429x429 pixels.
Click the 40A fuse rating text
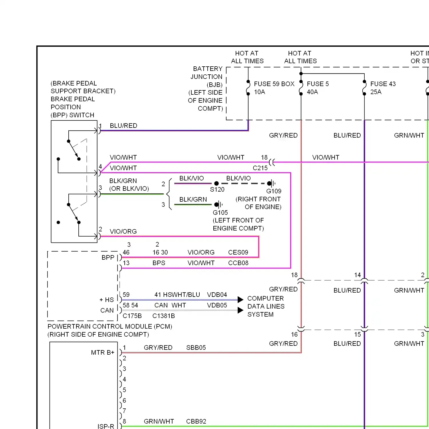[x=312, y=92]
